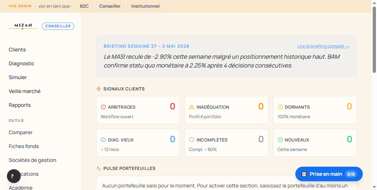
Task: Click the page vertical scrollbar thumb
Action: click(374, 39)
